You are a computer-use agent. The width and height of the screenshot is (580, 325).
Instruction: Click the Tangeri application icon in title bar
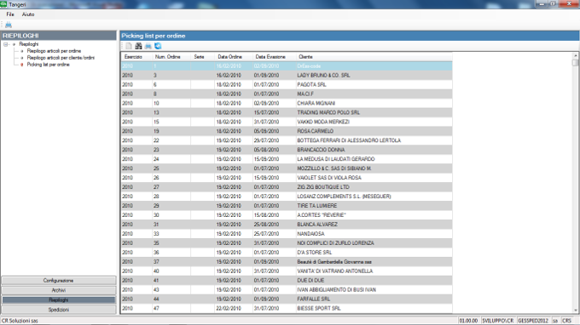(x=3, y=4)
